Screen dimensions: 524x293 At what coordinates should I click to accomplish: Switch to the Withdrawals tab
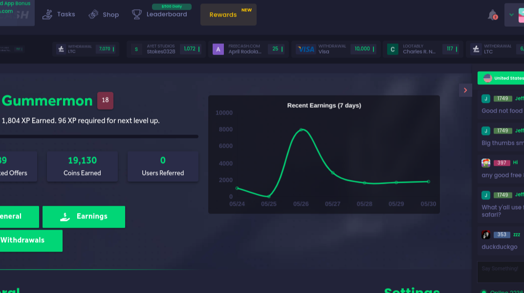pyautogui.click(x=31, y=240)
